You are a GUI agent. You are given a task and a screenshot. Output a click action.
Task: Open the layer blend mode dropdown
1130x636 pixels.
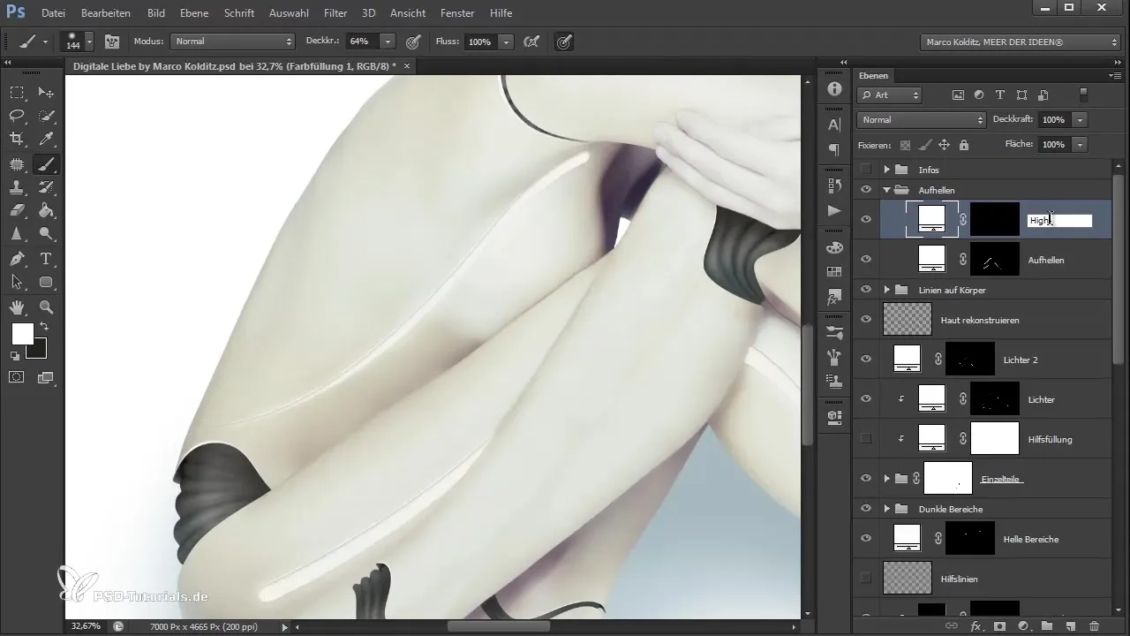(x=921, y=119)
